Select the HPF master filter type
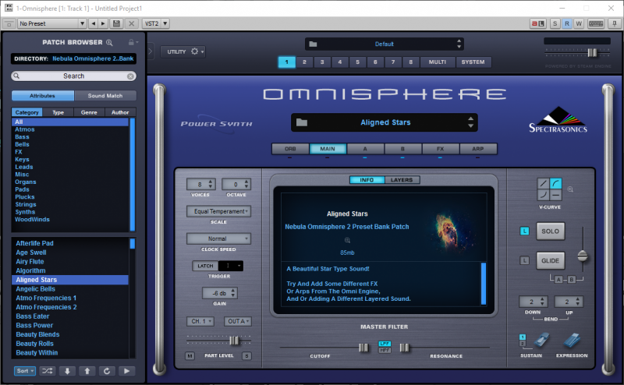624x385 pixels. coord(385,350)
